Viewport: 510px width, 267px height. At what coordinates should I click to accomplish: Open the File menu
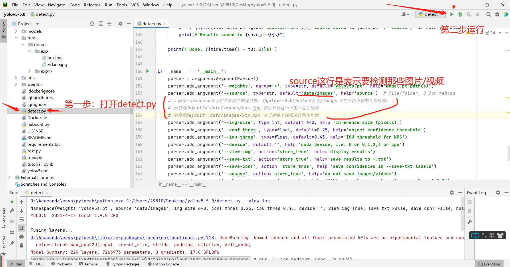[15, 5]
